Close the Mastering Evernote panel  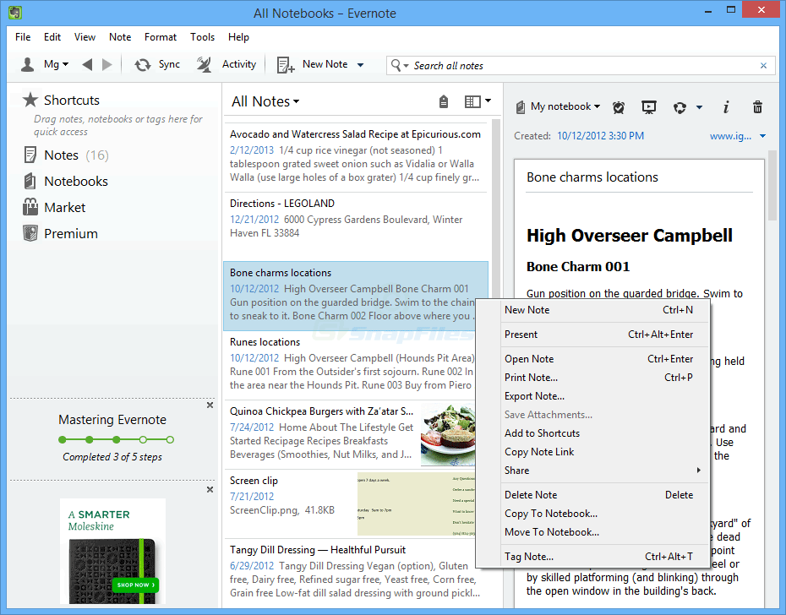click(x=210, y=405)
